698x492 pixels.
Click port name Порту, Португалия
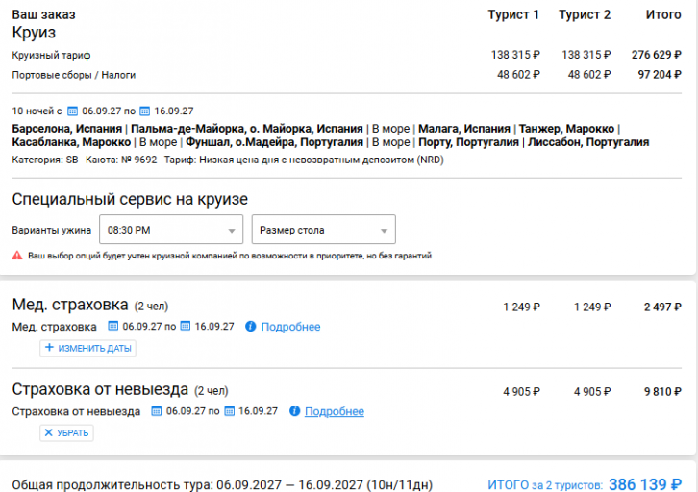coord(469,142)
